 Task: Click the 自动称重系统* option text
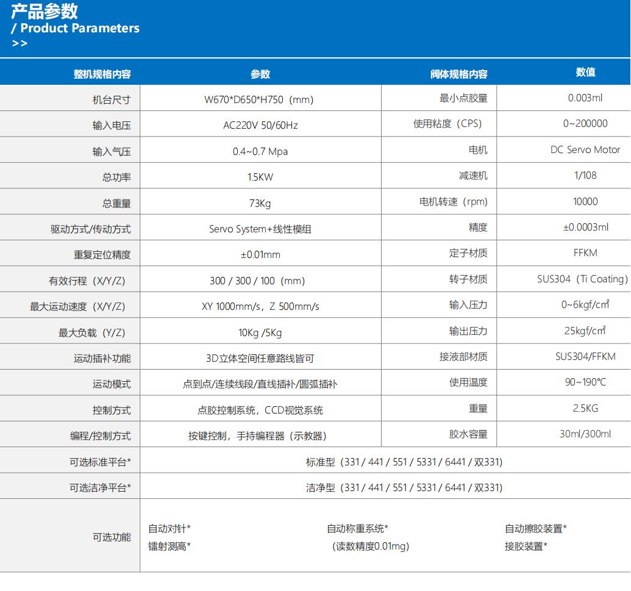(357, 528)
